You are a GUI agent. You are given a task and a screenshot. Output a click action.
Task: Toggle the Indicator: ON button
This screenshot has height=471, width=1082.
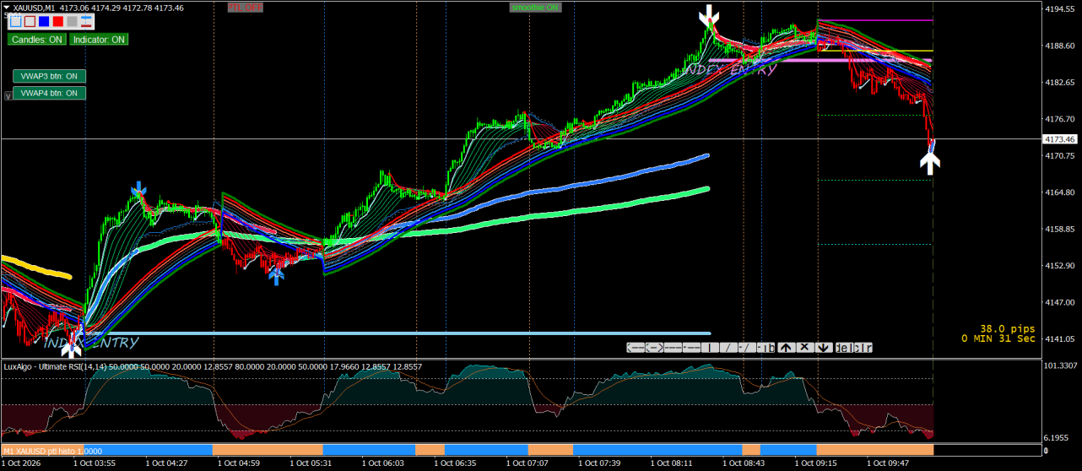(x=99, y=39)
